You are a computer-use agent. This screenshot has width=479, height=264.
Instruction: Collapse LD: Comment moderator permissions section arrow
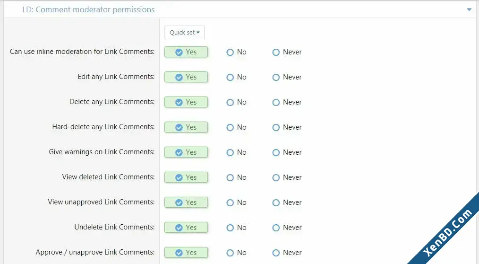[x=469, y=9]
